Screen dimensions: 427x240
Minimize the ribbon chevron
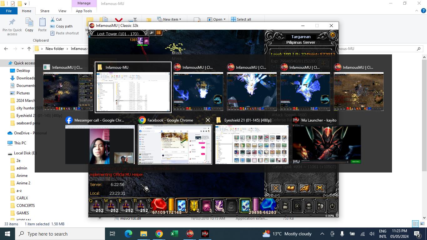(416, 11)
